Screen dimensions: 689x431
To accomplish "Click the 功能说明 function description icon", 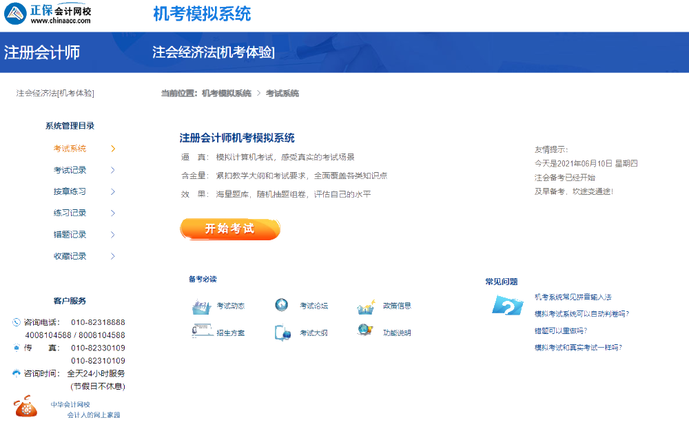I will (364, 330).
